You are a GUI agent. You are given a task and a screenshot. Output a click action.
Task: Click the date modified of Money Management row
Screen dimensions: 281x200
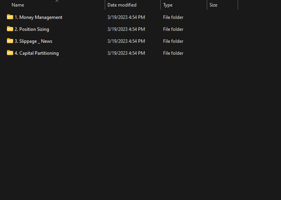[x=126, y=17]
